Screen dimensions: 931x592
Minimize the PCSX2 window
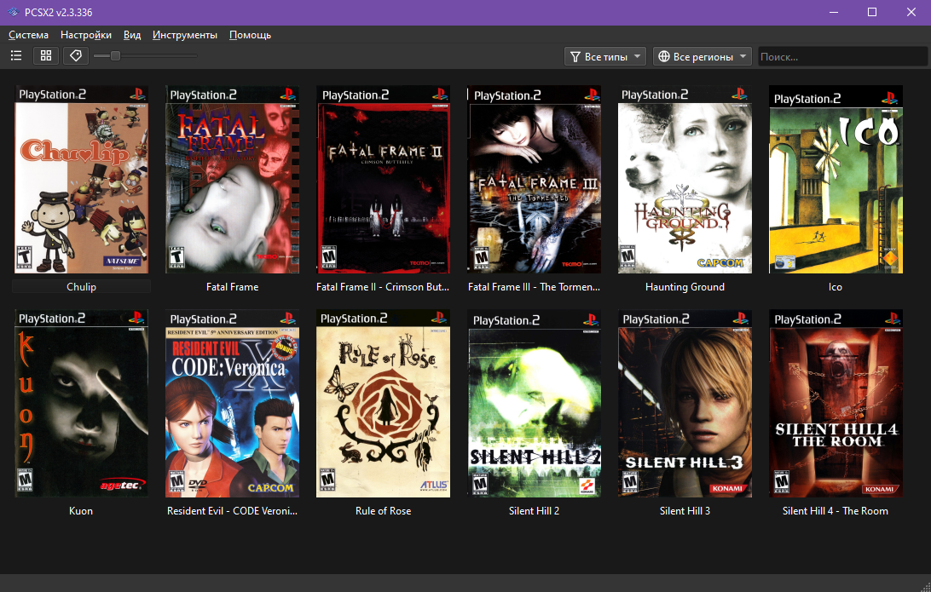pyautogui.click(x=833, y=12)
